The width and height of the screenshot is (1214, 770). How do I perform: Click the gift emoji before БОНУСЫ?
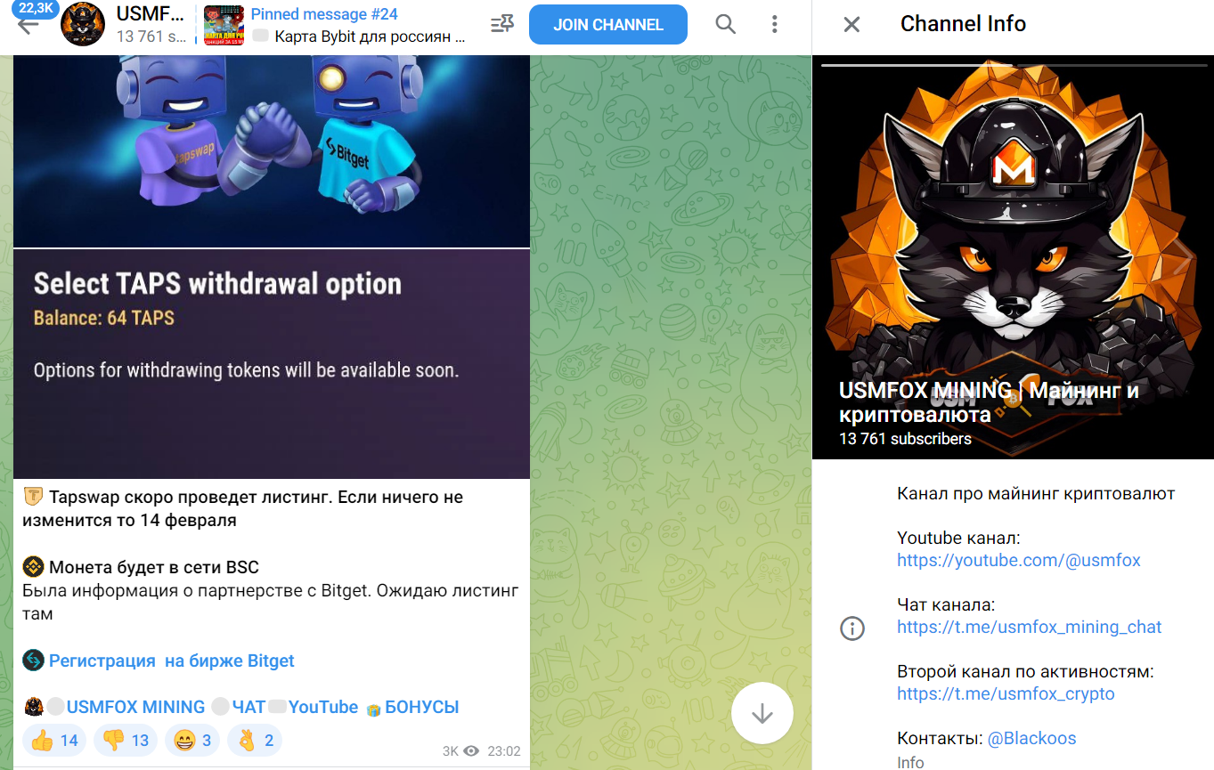tap(373, 709)
